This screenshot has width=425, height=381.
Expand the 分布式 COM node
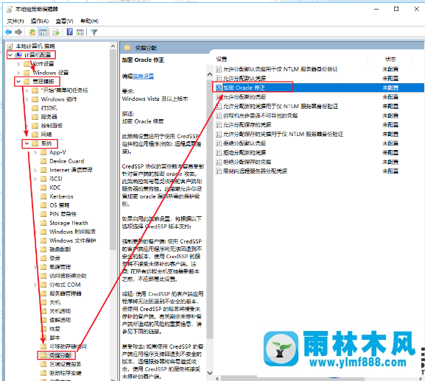(35, 285)
